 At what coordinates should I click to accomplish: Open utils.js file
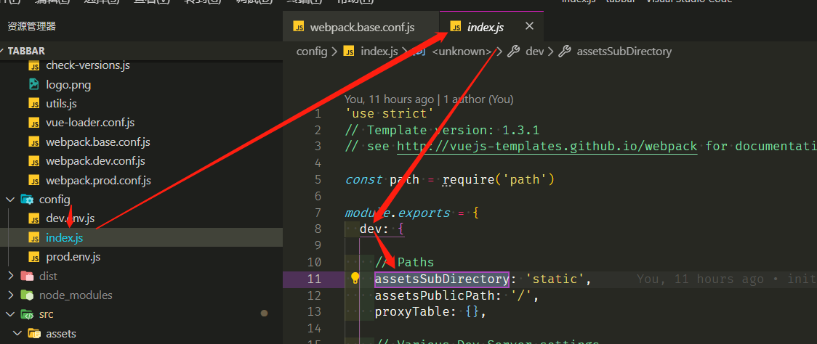(x=61, y=104)
